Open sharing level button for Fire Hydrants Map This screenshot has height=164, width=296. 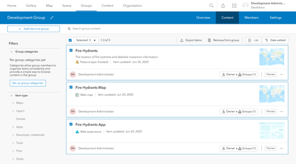239,111
